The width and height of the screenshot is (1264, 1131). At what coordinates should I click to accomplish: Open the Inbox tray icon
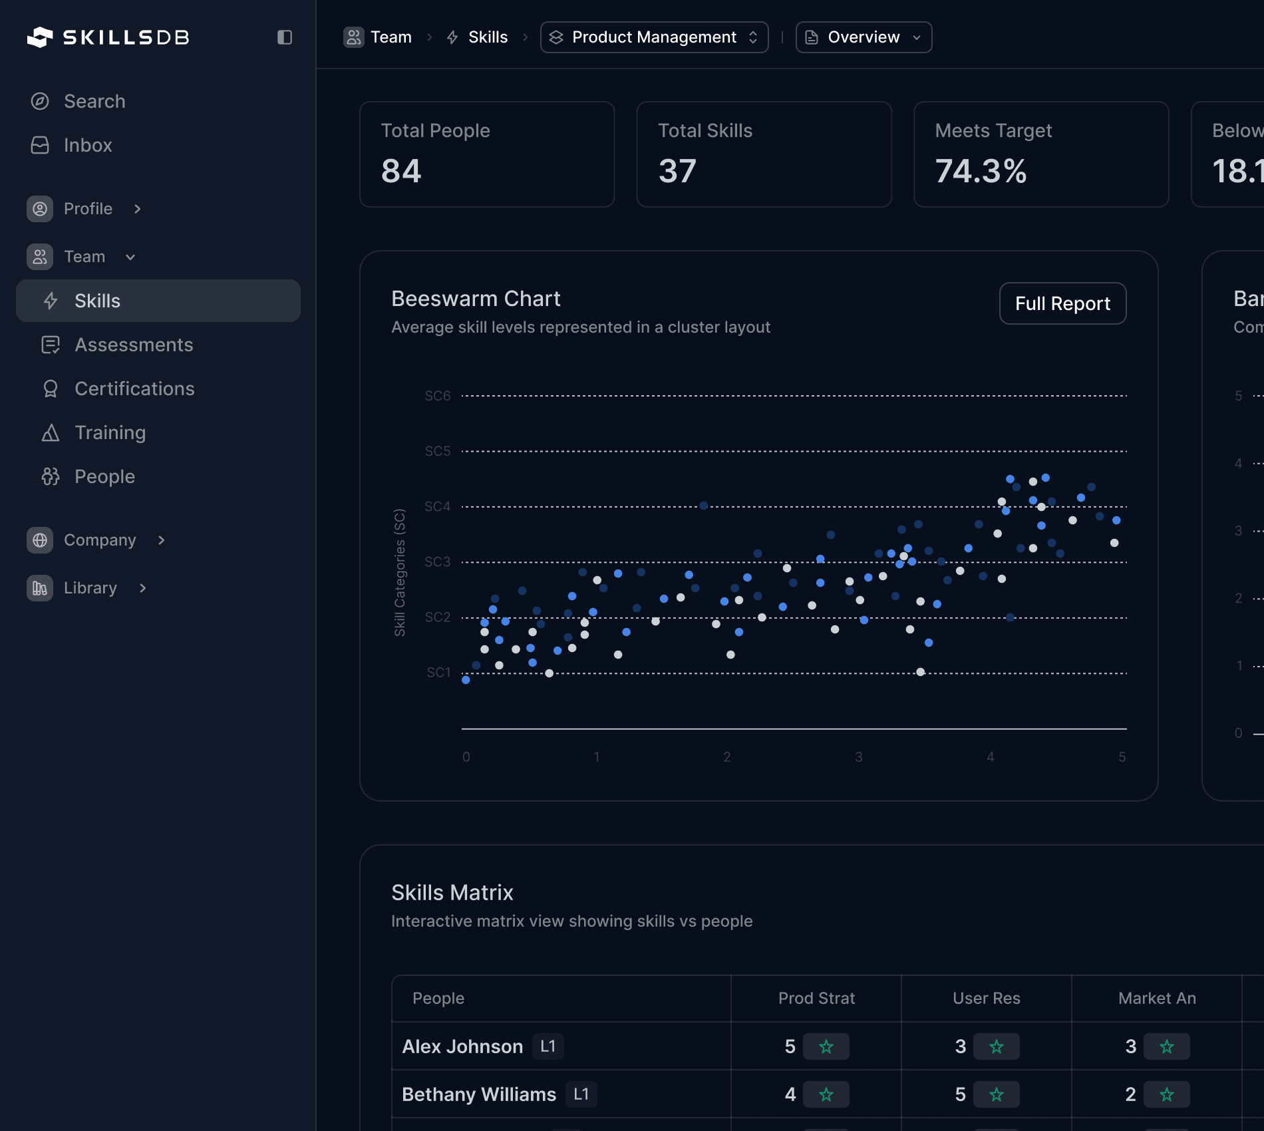[40, 145]
